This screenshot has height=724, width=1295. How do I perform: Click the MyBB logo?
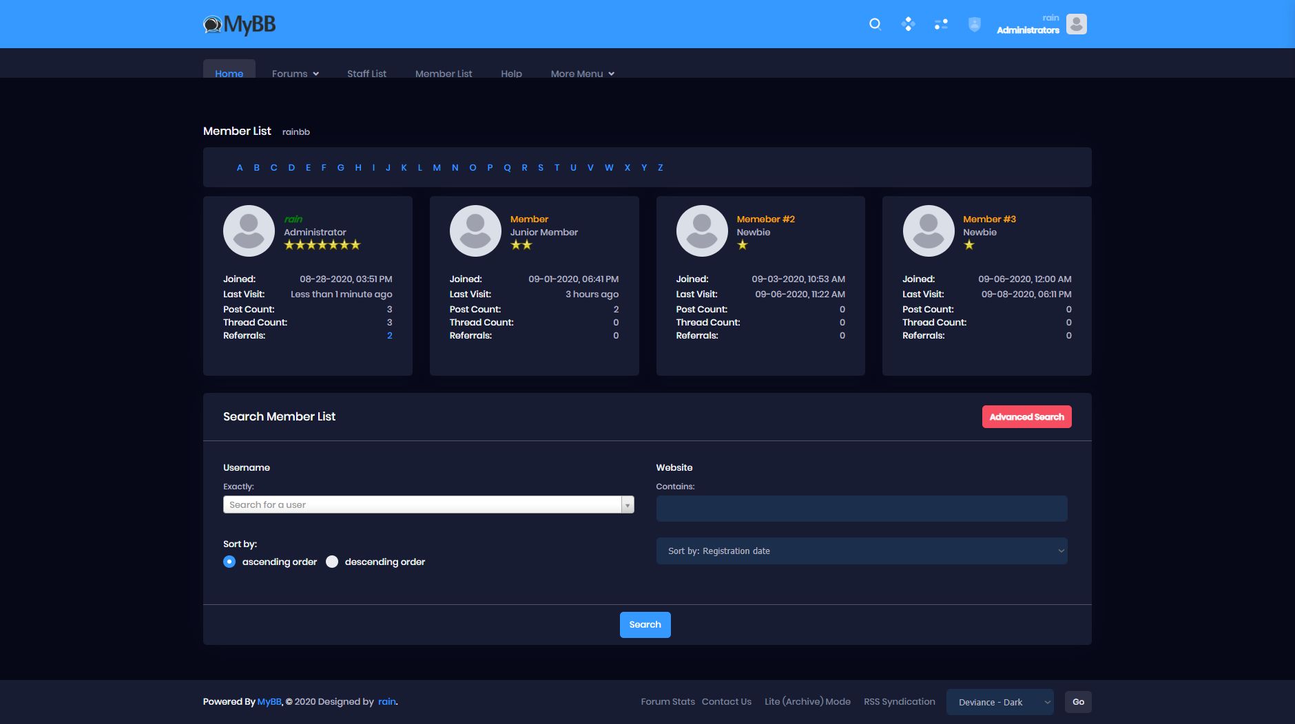click(240, 25)
